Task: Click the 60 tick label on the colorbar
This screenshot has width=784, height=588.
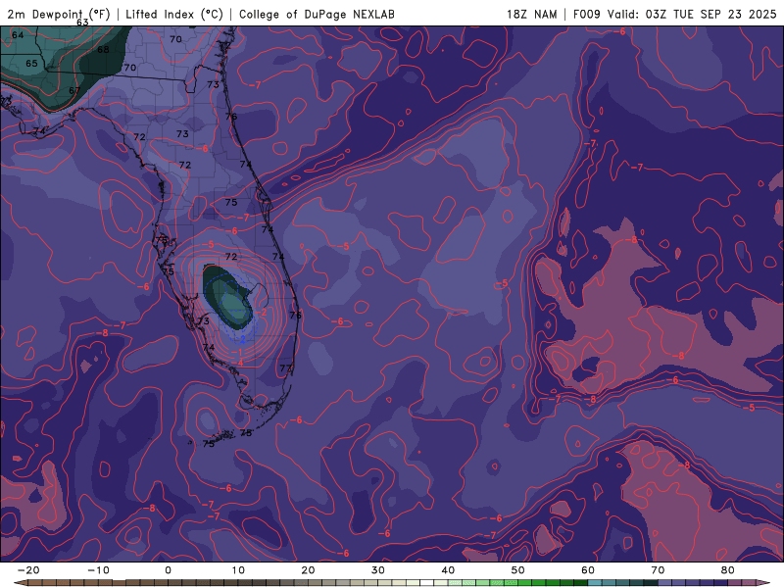Action: point(588,570)
